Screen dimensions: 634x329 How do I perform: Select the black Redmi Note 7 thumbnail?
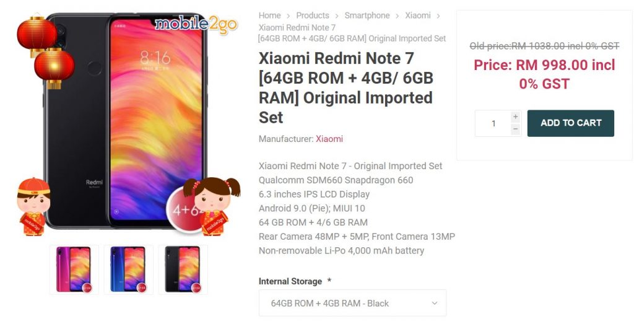pyautogui.click(x=183, y=270)
